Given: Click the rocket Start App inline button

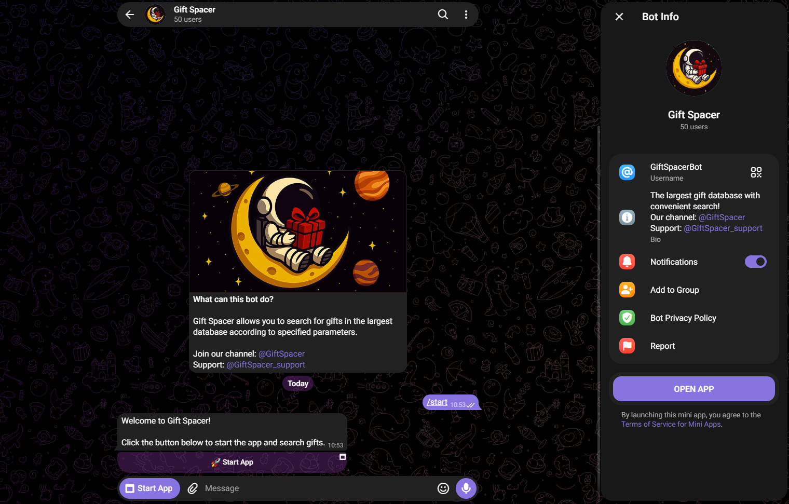Looking at the screenshot, I should (232, 462).
